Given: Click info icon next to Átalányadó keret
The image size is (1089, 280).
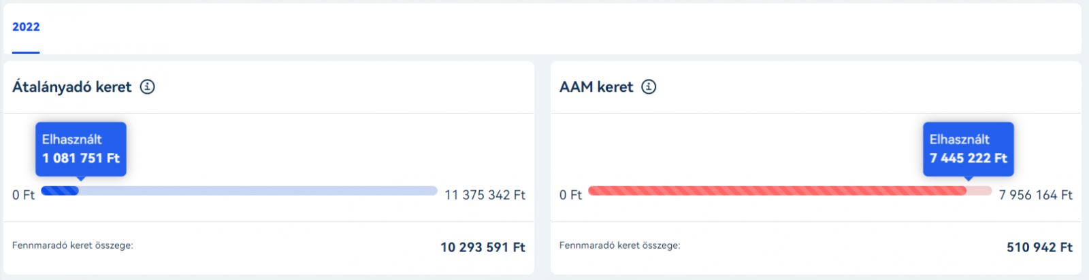Looking at the screenshot, I should pyautogui.click(x=148, y=87).
